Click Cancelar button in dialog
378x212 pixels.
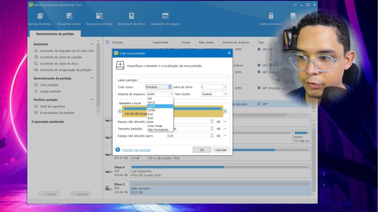pos(221,150)
